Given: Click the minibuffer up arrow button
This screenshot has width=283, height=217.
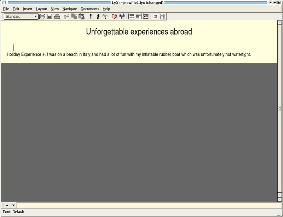Looking at the screenshot, I should [7, 205].
